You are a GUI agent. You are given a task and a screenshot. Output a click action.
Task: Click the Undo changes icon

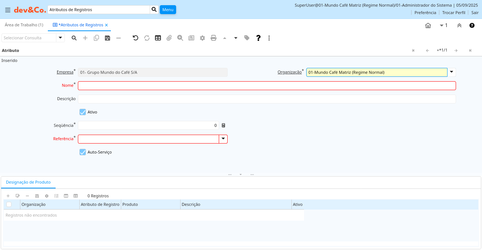pyautogui.click(x=135, y=38)
